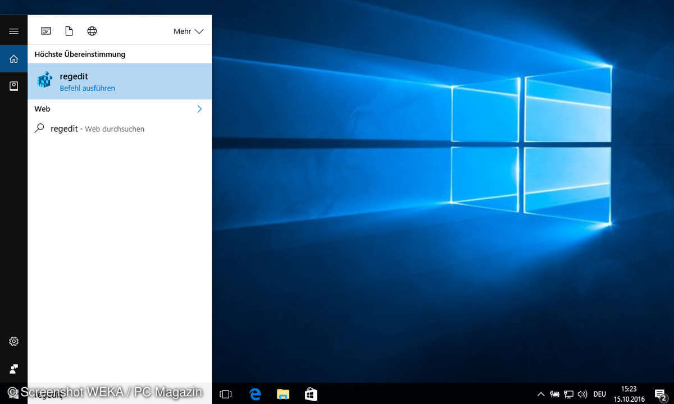This screenshot has width=674, height=404.
Task: Switch the DEU input language indicator
Action: pyautogui.click(x=599, y=394)
